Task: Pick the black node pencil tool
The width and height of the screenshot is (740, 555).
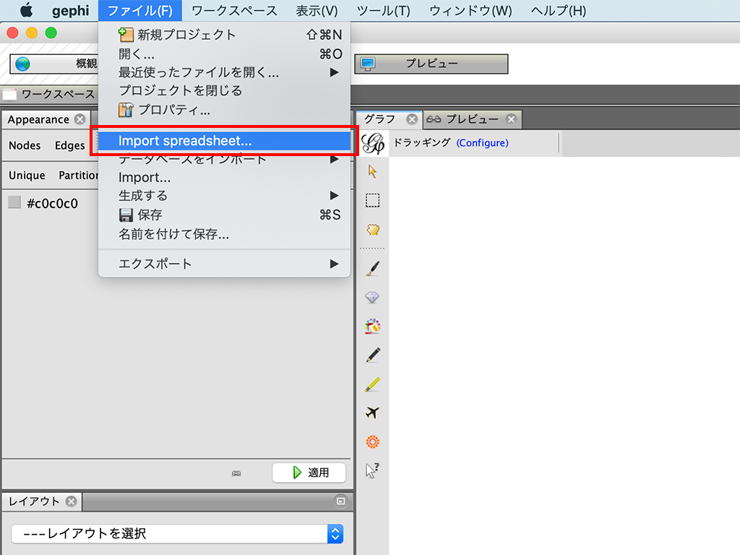Action: pos(373,355)
